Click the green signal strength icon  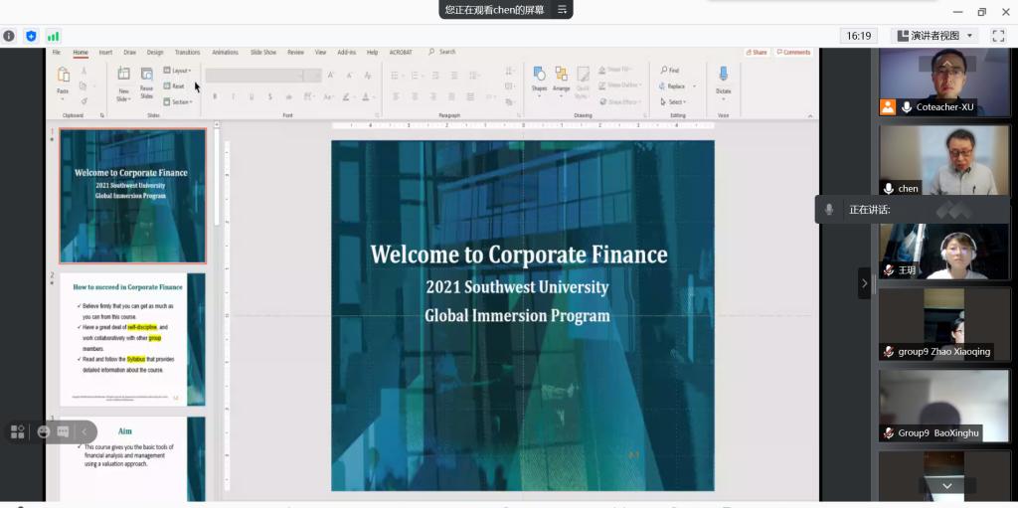53,36
